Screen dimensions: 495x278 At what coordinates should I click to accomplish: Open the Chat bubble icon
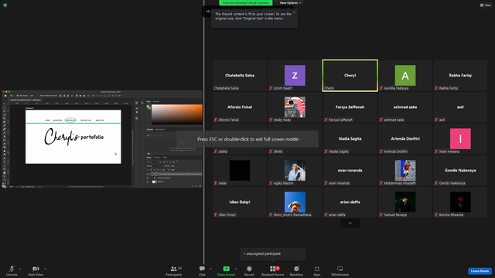coord(202,269)
